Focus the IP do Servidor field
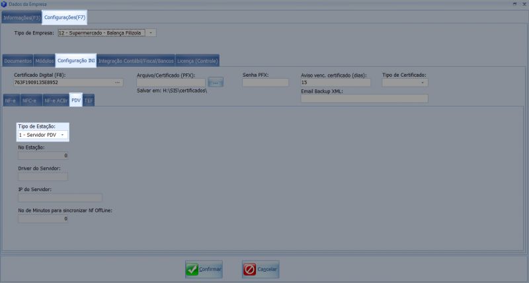The width and height of the screenshot is (529, 283). click(60, 197)
